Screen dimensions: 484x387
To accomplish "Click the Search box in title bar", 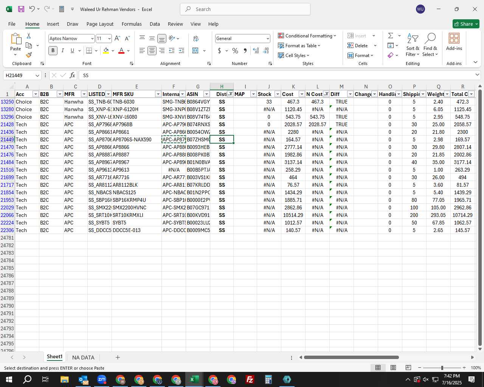I will coord(245,9).
